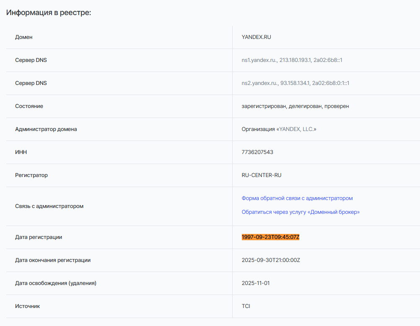Click the INN number 7736207543
This screenshot has height=326, width=420.
(x=257, y=152)
